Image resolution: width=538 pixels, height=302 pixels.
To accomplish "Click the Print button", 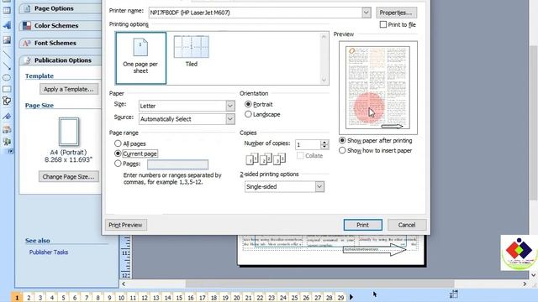I will tap(362, 225).
